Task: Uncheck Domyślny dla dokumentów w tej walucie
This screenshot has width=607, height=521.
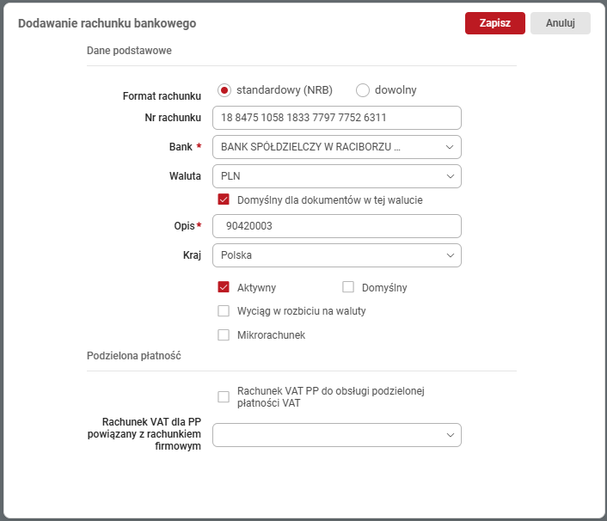Action: 224,199
